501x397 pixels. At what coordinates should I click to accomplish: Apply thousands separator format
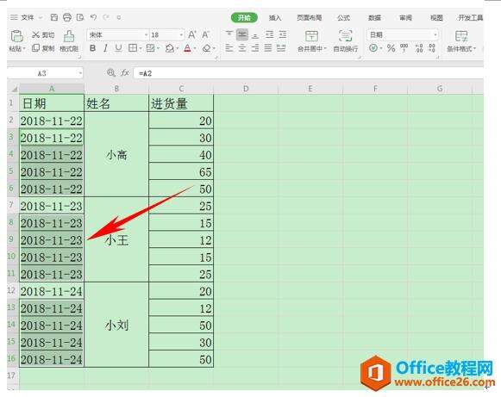tap(404, 48)
